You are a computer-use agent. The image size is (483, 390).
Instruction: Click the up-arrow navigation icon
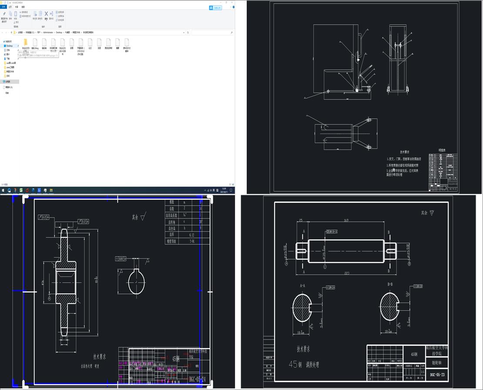click(x=11, y=33)
